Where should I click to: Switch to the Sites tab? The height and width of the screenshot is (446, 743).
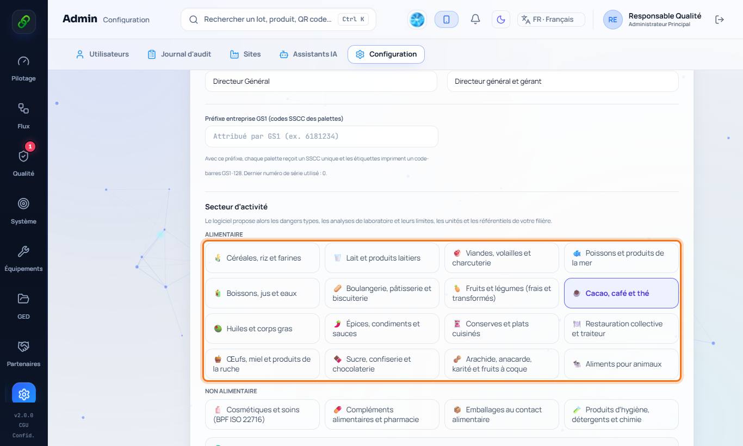coord(245,54)
